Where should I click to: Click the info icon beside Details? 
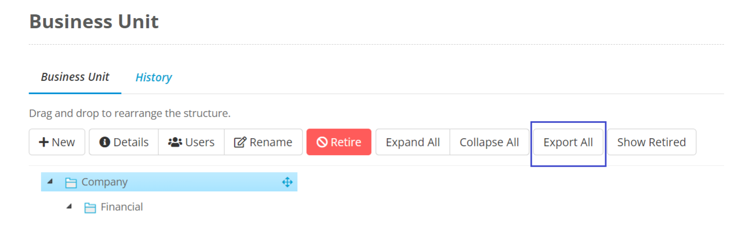[x=105, y=142]
